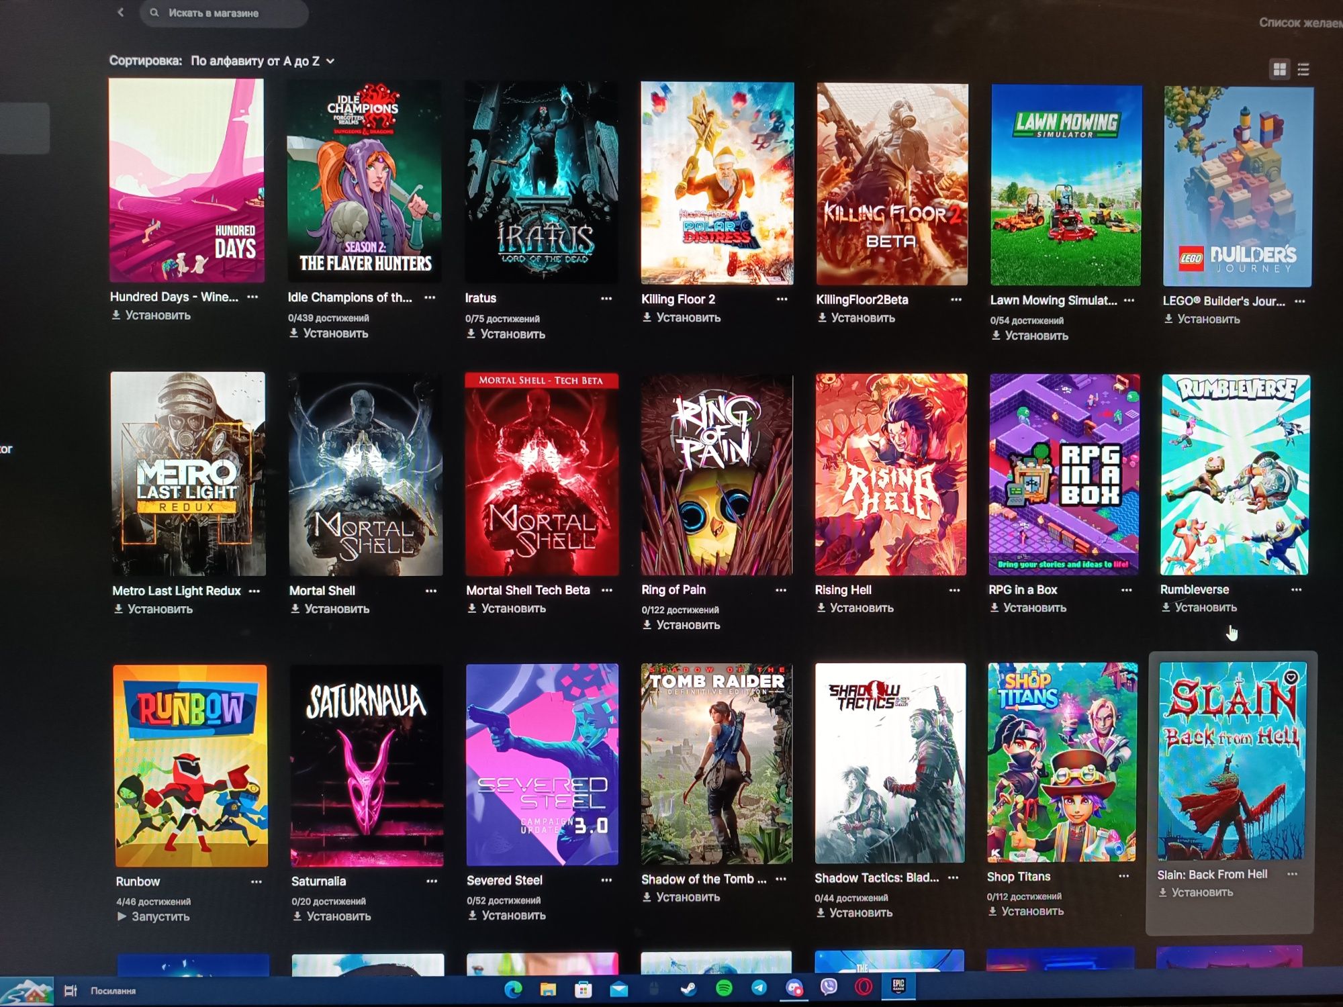The width and height of the screenshot is (1343, 1007).
Task: Click Ring of Pain 0/122 achievements text
Action: tap(680, 610)
